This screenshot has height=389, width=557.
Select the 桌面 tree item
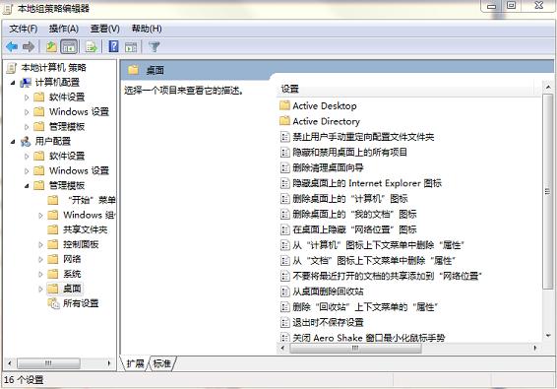coord(72,289)
